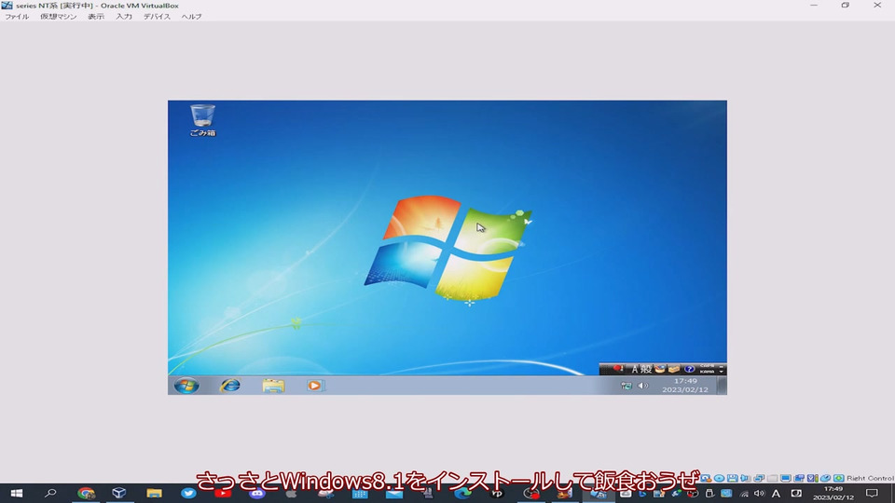Open the Windows 10 Start button
The image size is (895, 503).
point(17,494)
